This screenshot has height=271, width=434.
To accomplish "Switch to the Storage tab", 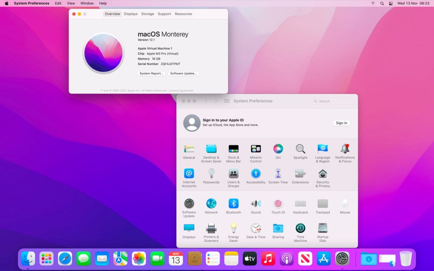I will pyautogui.click(x=147, y=14).
